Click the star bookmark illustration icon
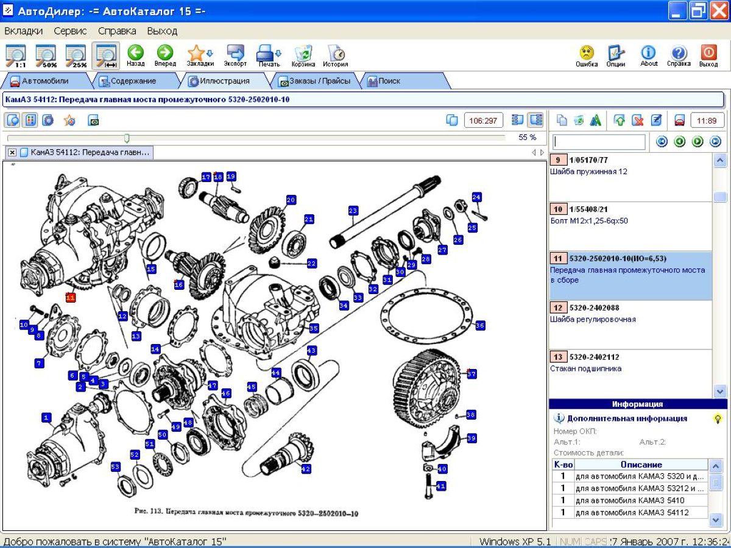The width and height of the screenshot is (731, 548). point(69,120)
